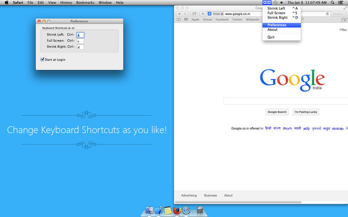Image resolution: width=348 pixels, height=217 pixels.
Task: Click Safari share button
Action: point(194,14)
